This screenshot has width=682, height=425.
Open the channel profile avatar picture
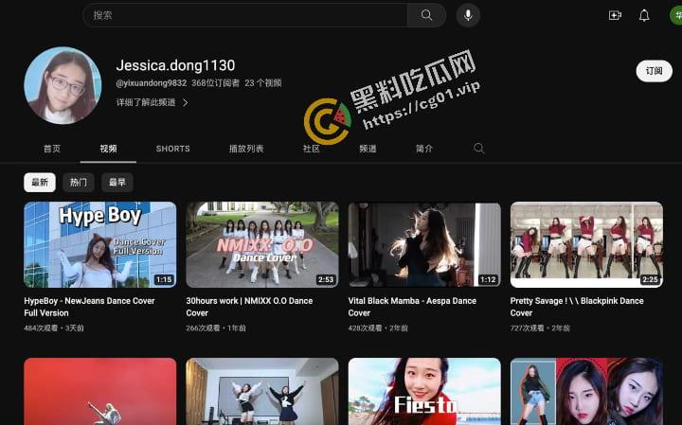63,85
